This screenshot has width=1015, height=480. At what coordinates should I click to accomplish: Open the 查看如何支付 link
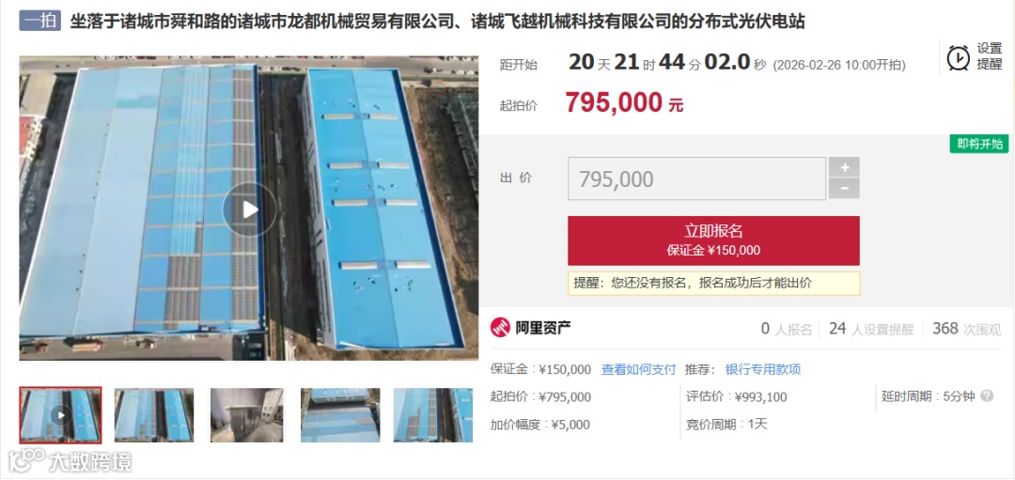[638, 369]
